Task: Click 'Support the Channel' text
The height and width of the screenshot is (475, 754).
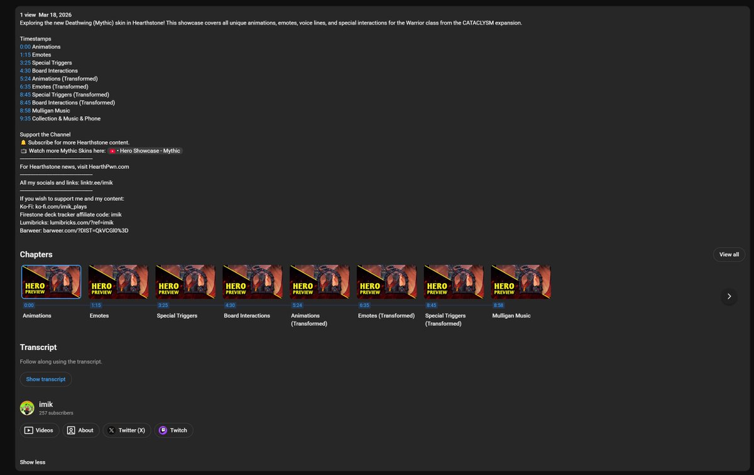Action: pyautogui.click(x=45, y=135)
